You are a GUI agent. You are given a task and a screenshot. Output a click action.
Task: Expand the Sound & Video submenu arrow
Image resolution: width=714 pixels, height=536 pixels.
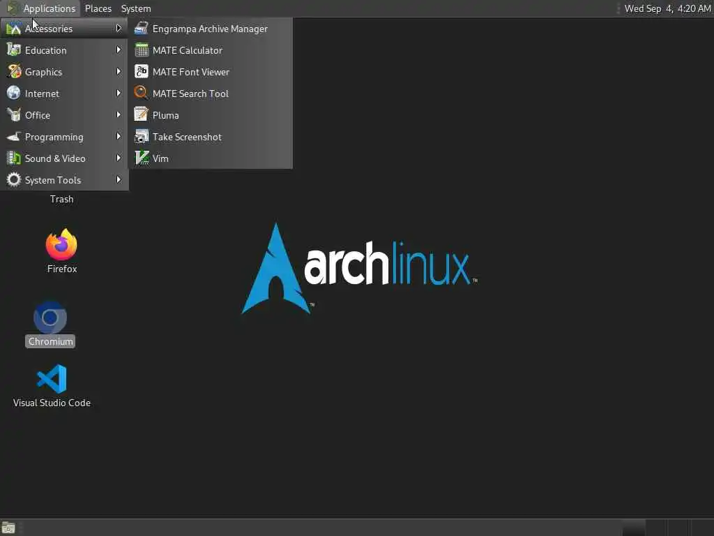[x=119, y=158]
